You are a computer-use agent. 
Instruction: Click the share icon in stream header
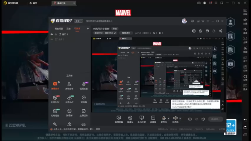point(221,31)
